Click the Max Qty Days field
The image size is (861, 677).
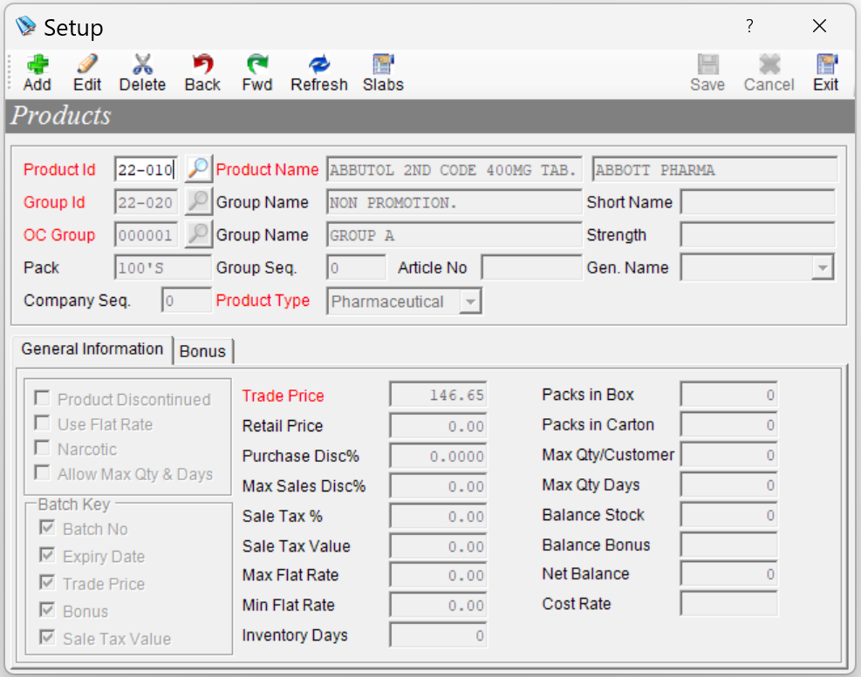pos(728,485)
